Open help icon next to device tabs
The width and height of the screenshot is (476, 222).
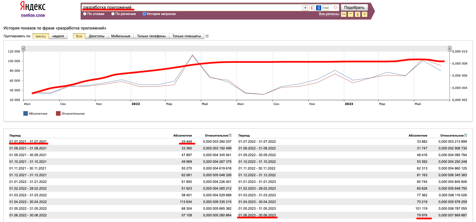point(207,36)
